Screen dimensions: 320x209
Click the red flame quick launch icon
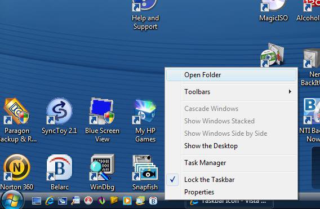88,201
